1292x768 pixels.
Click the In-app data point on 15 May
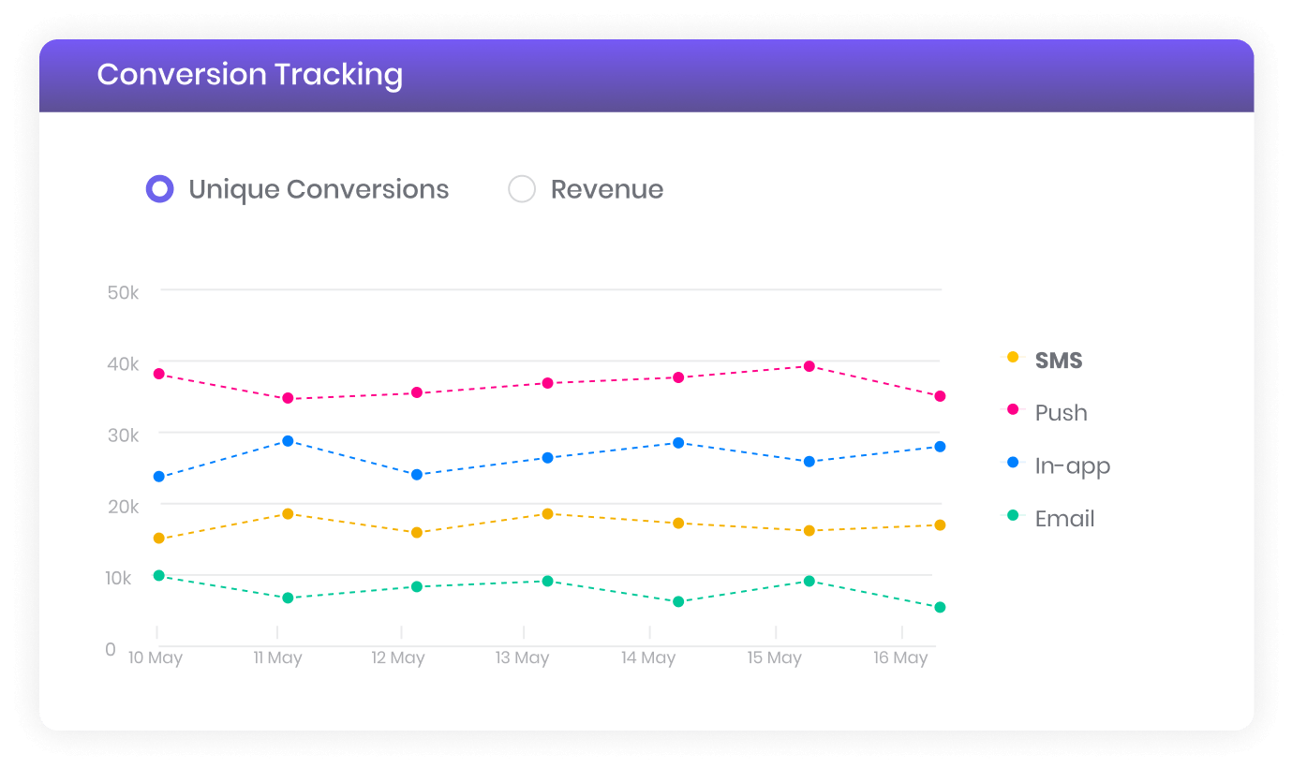click(x=809, y=462)
